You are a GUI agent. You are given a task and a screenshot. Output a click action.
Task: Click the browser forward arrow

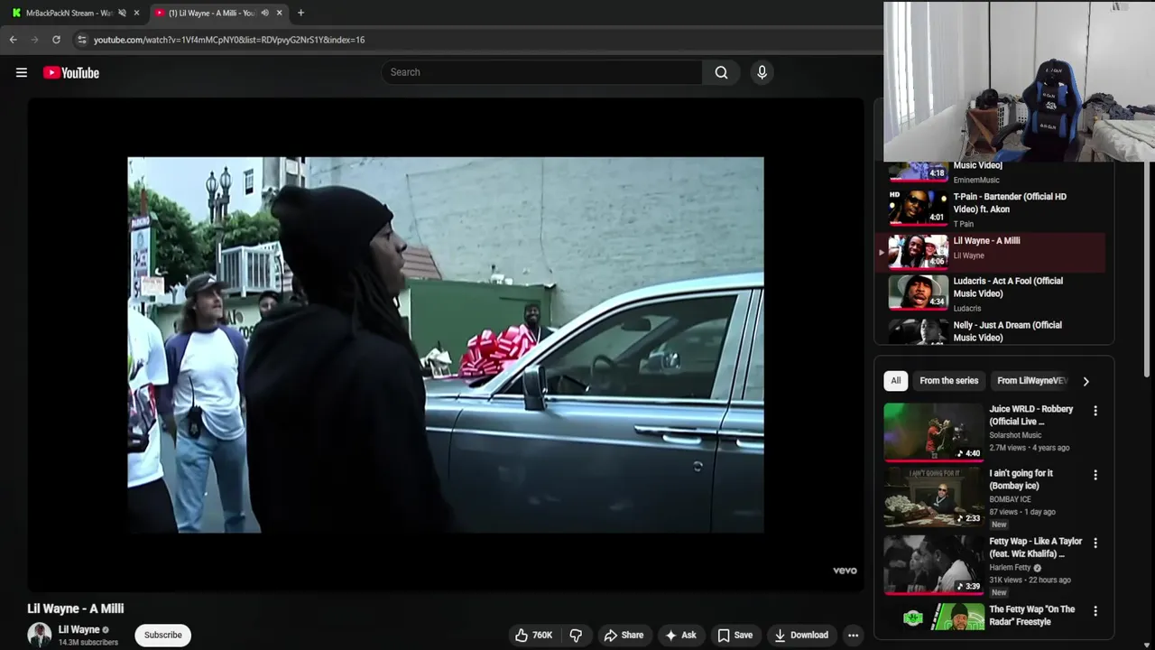(x=34, y=40)
